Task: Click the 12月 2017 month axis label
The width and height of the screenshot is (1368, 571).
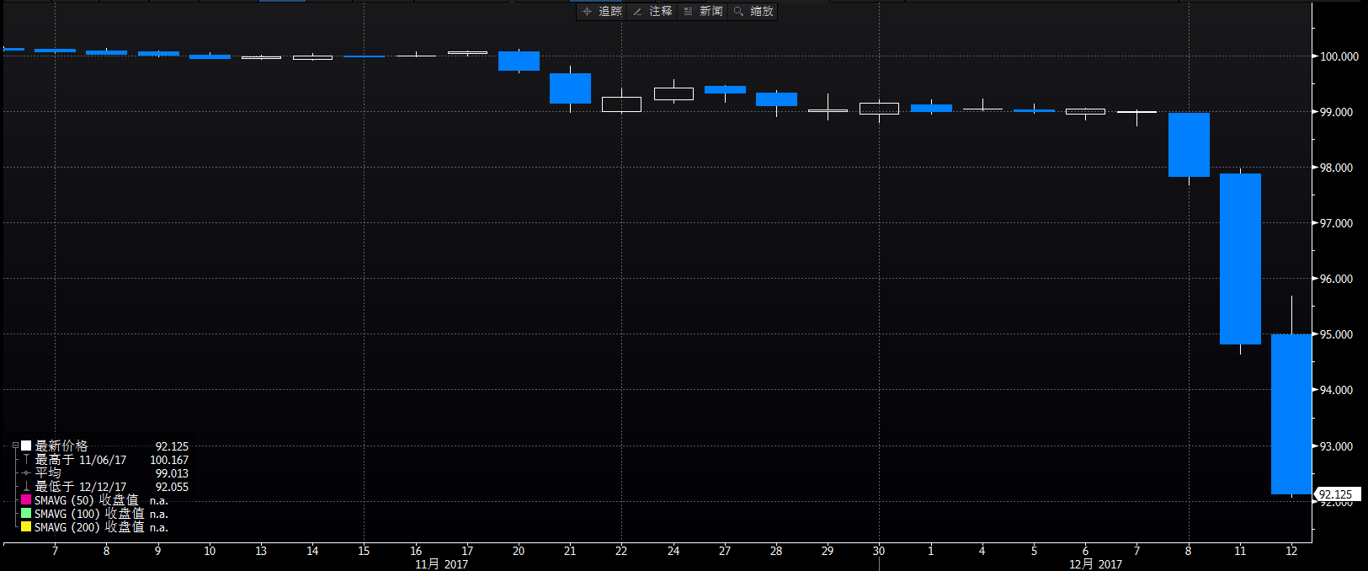Action: [1095, 563]
